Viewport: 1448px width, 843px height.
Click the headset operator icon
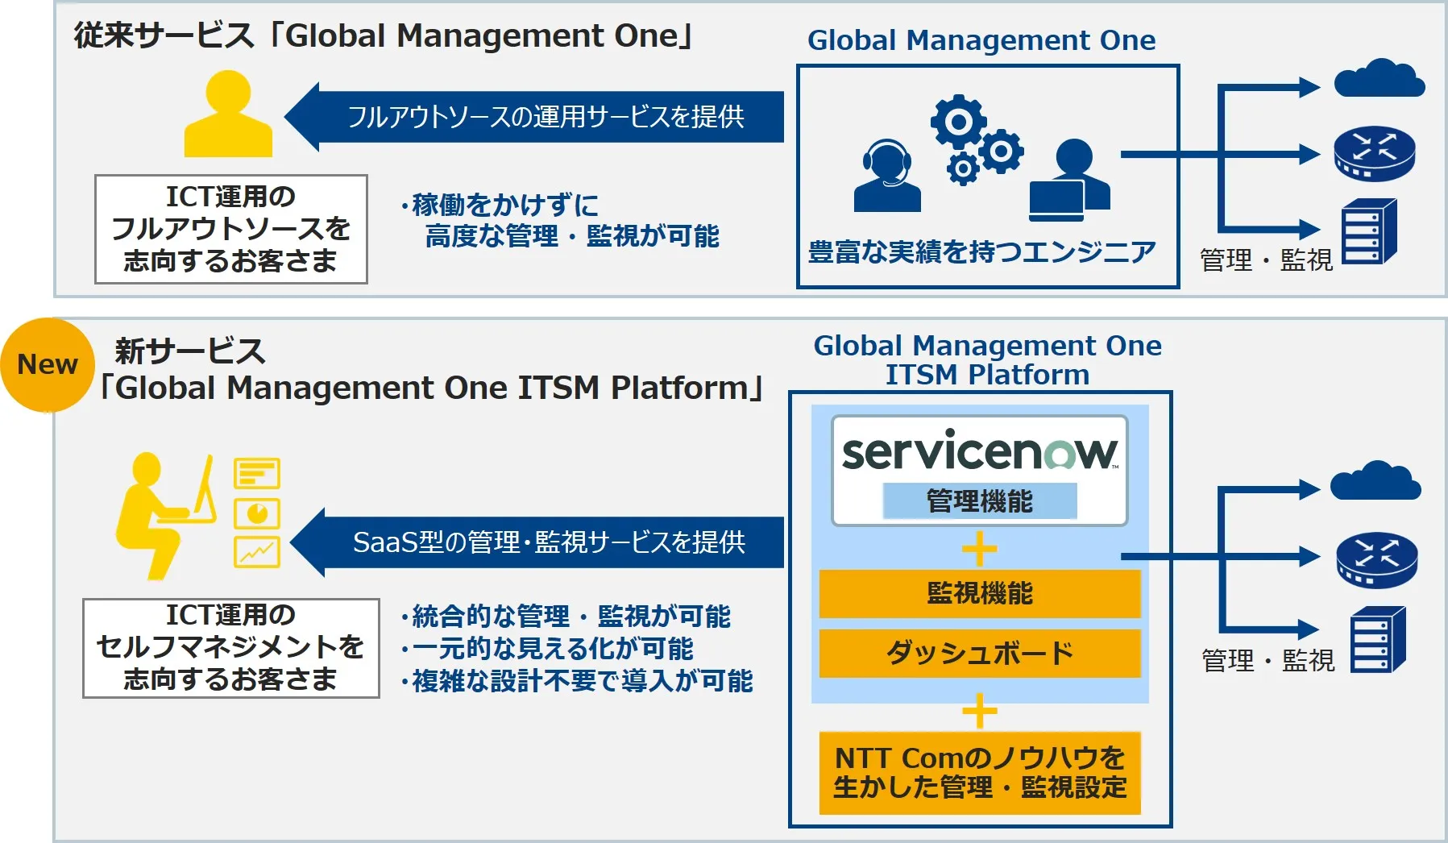tap(886, 176)
